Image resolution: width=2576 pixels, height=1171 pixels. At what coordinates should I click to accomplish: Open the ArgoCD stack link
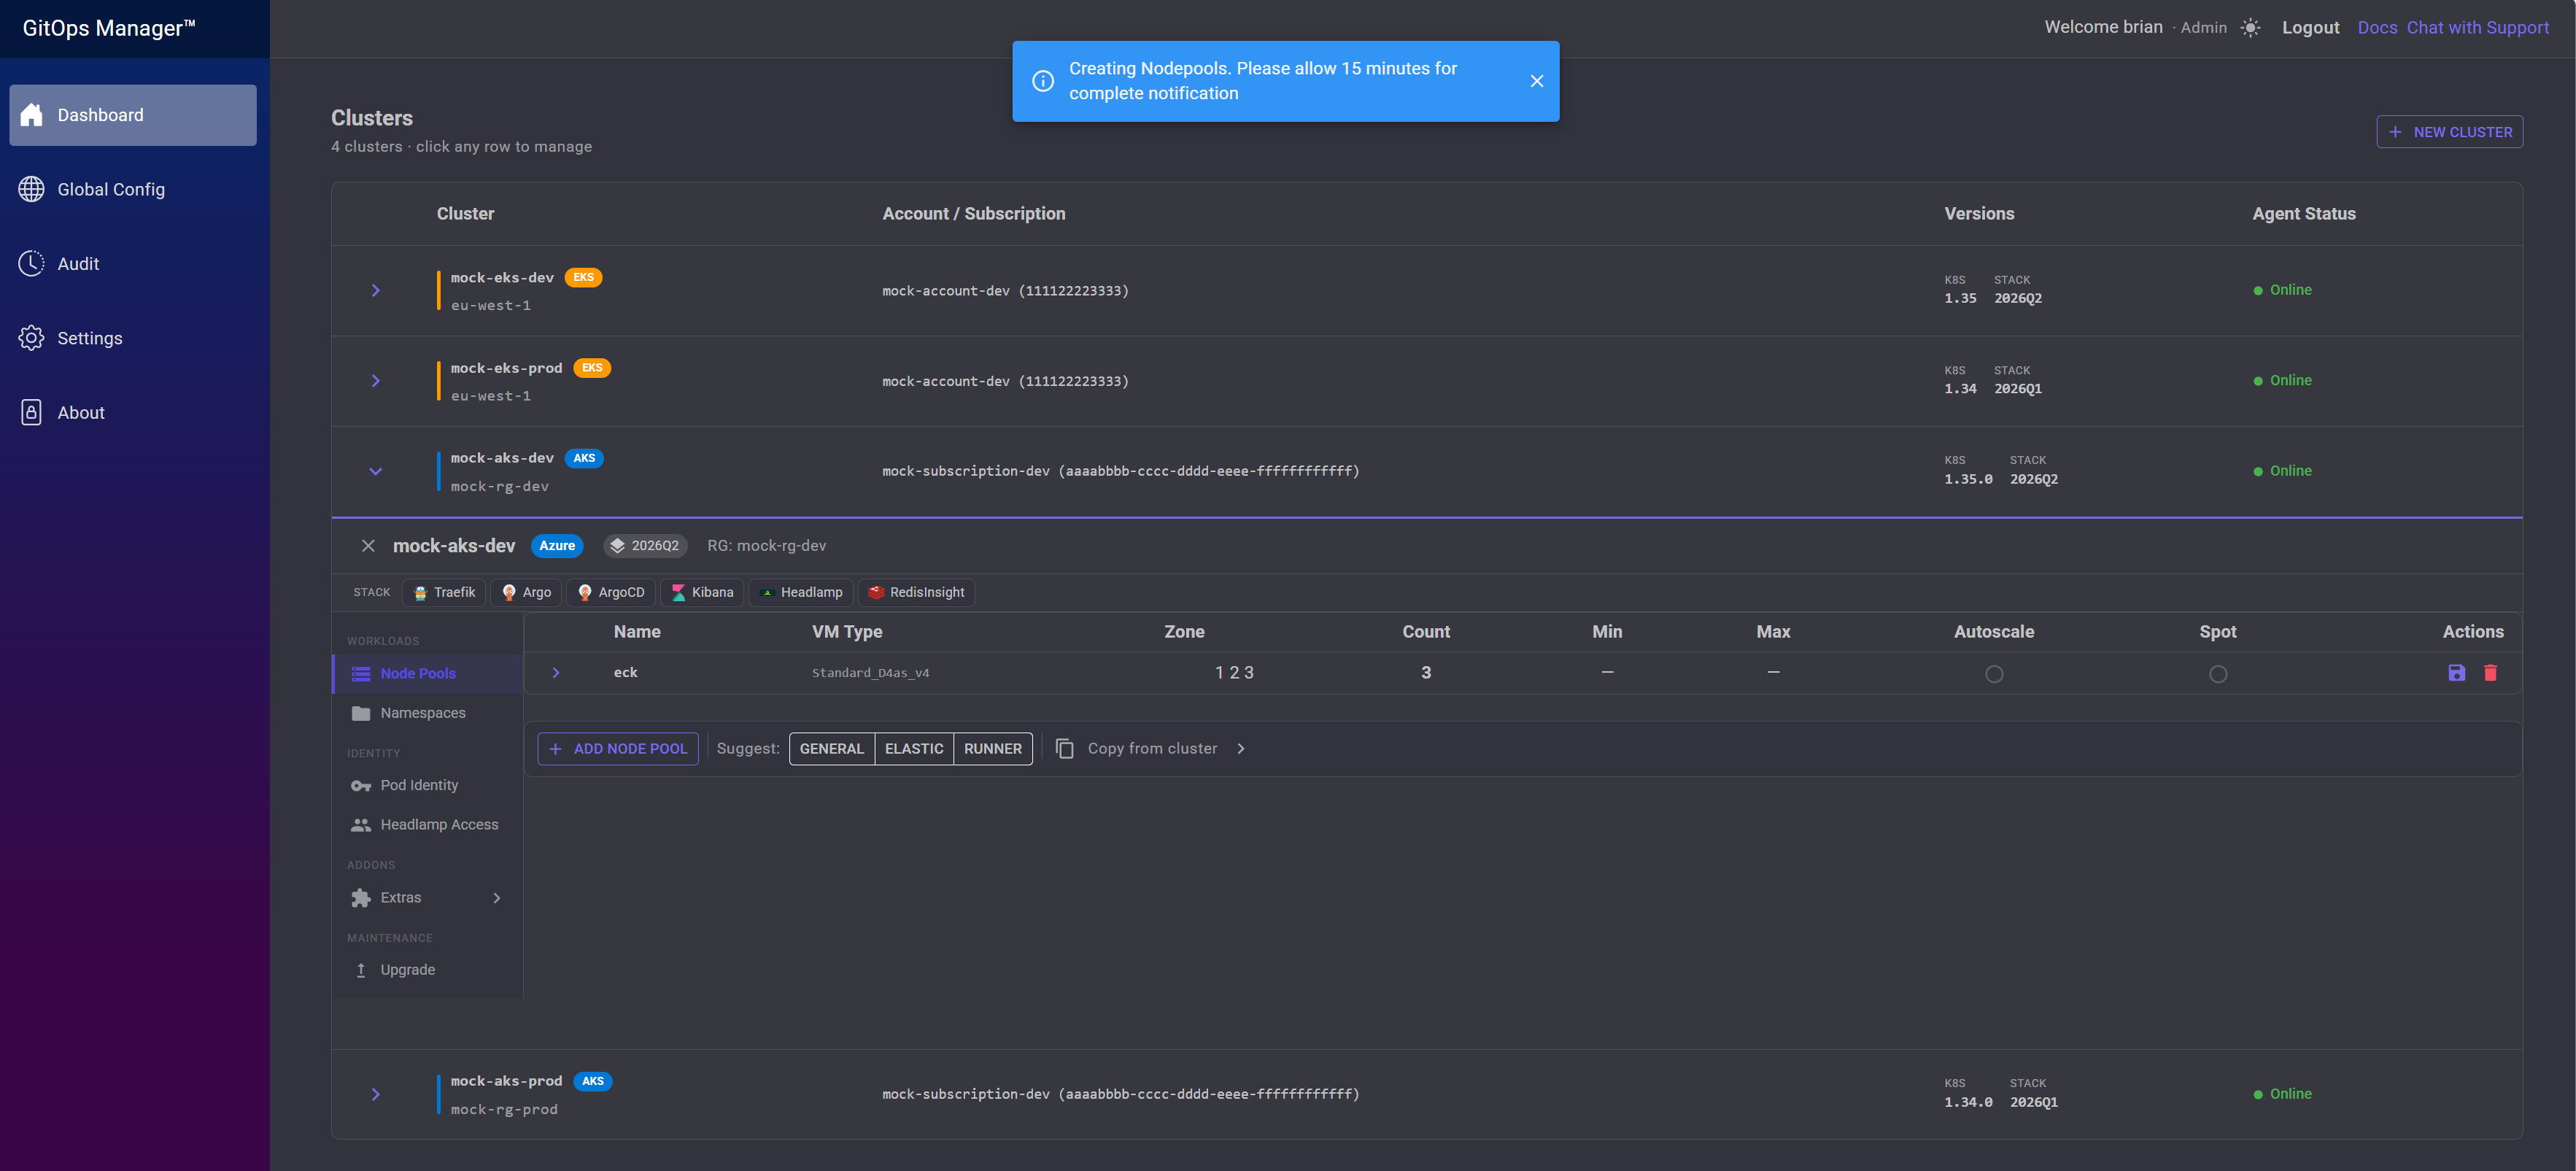[611, 592]
